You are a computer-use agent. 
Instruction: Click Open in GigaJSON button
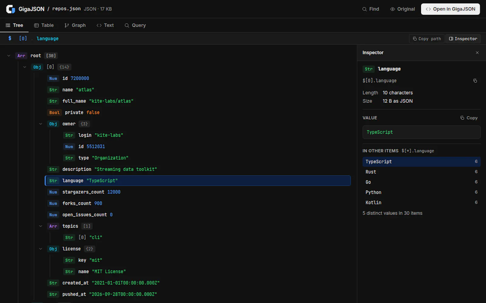(450, 9)
